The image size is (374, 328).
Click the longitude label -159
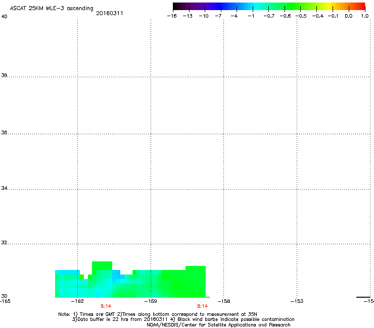[x=151, y=301]
